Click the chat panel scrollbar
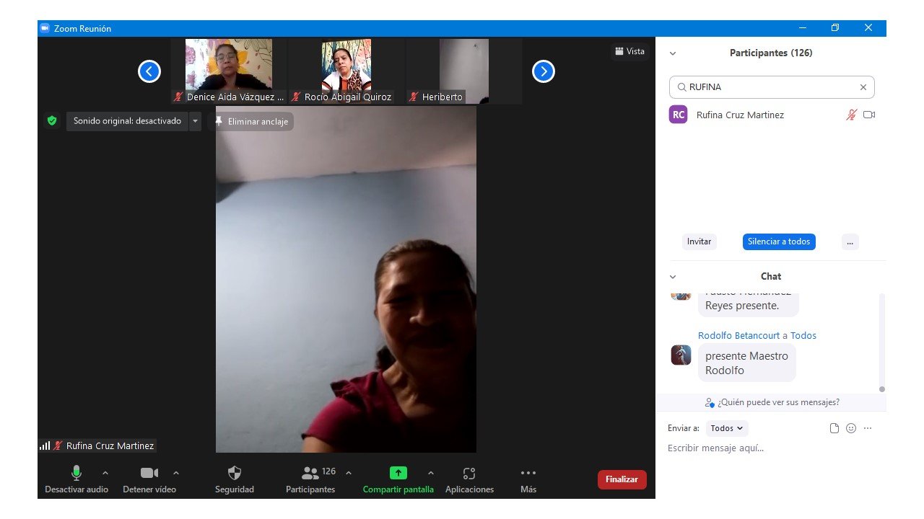Image resolution: width=924 pixels, height=519 pixels. [x=881, y=343]
